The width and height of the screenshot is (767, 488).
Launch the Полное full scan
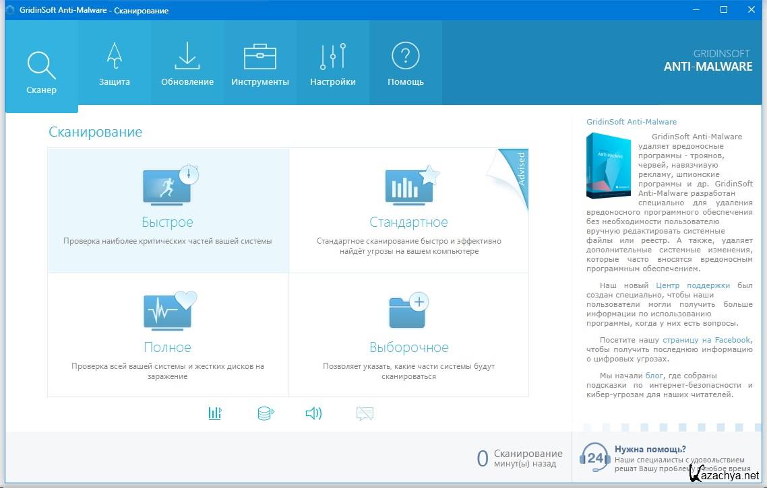pyautogui.click(x=168, y=335)
